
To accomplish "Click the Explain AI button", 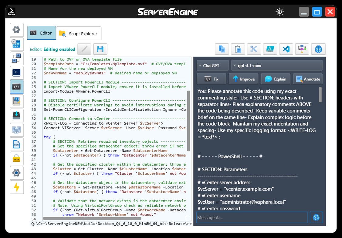I will click(x=276, y=79).
